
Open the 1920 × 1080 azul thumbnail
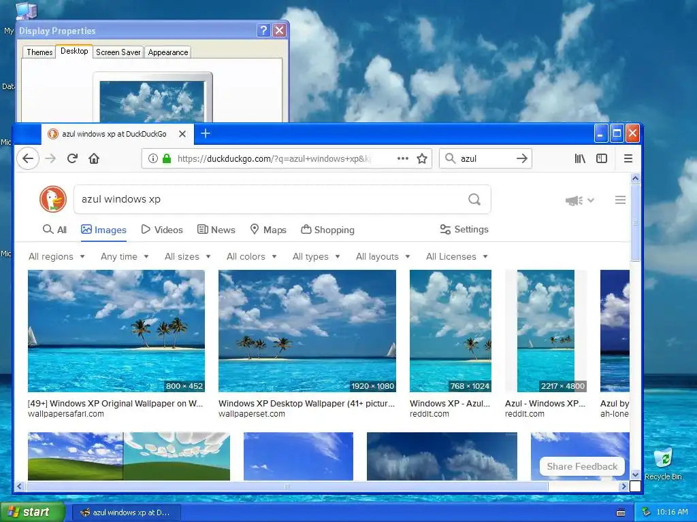tap(307, 331)
